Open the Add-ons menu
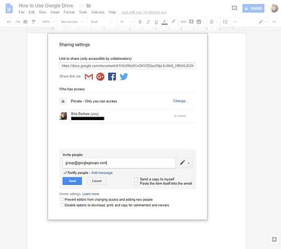 pyautogui.click(x=98, y=12)
